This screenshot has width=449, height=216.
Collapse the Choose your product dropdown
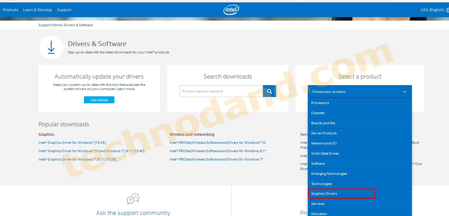point(360,91)
